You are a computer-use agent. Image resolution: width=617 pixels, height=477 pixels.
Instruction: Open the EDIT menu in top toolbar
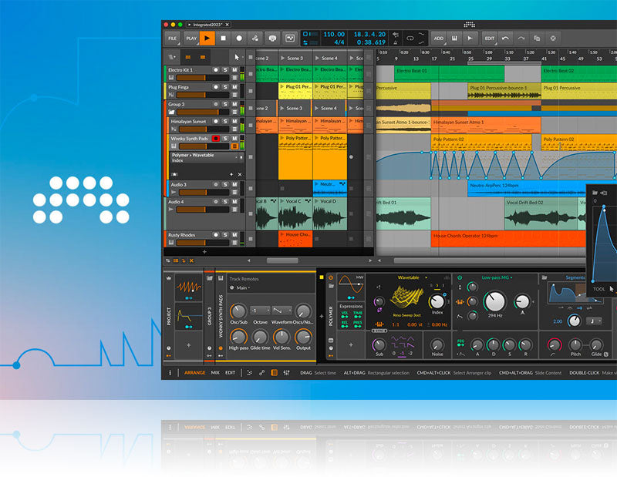click(489, 38)
